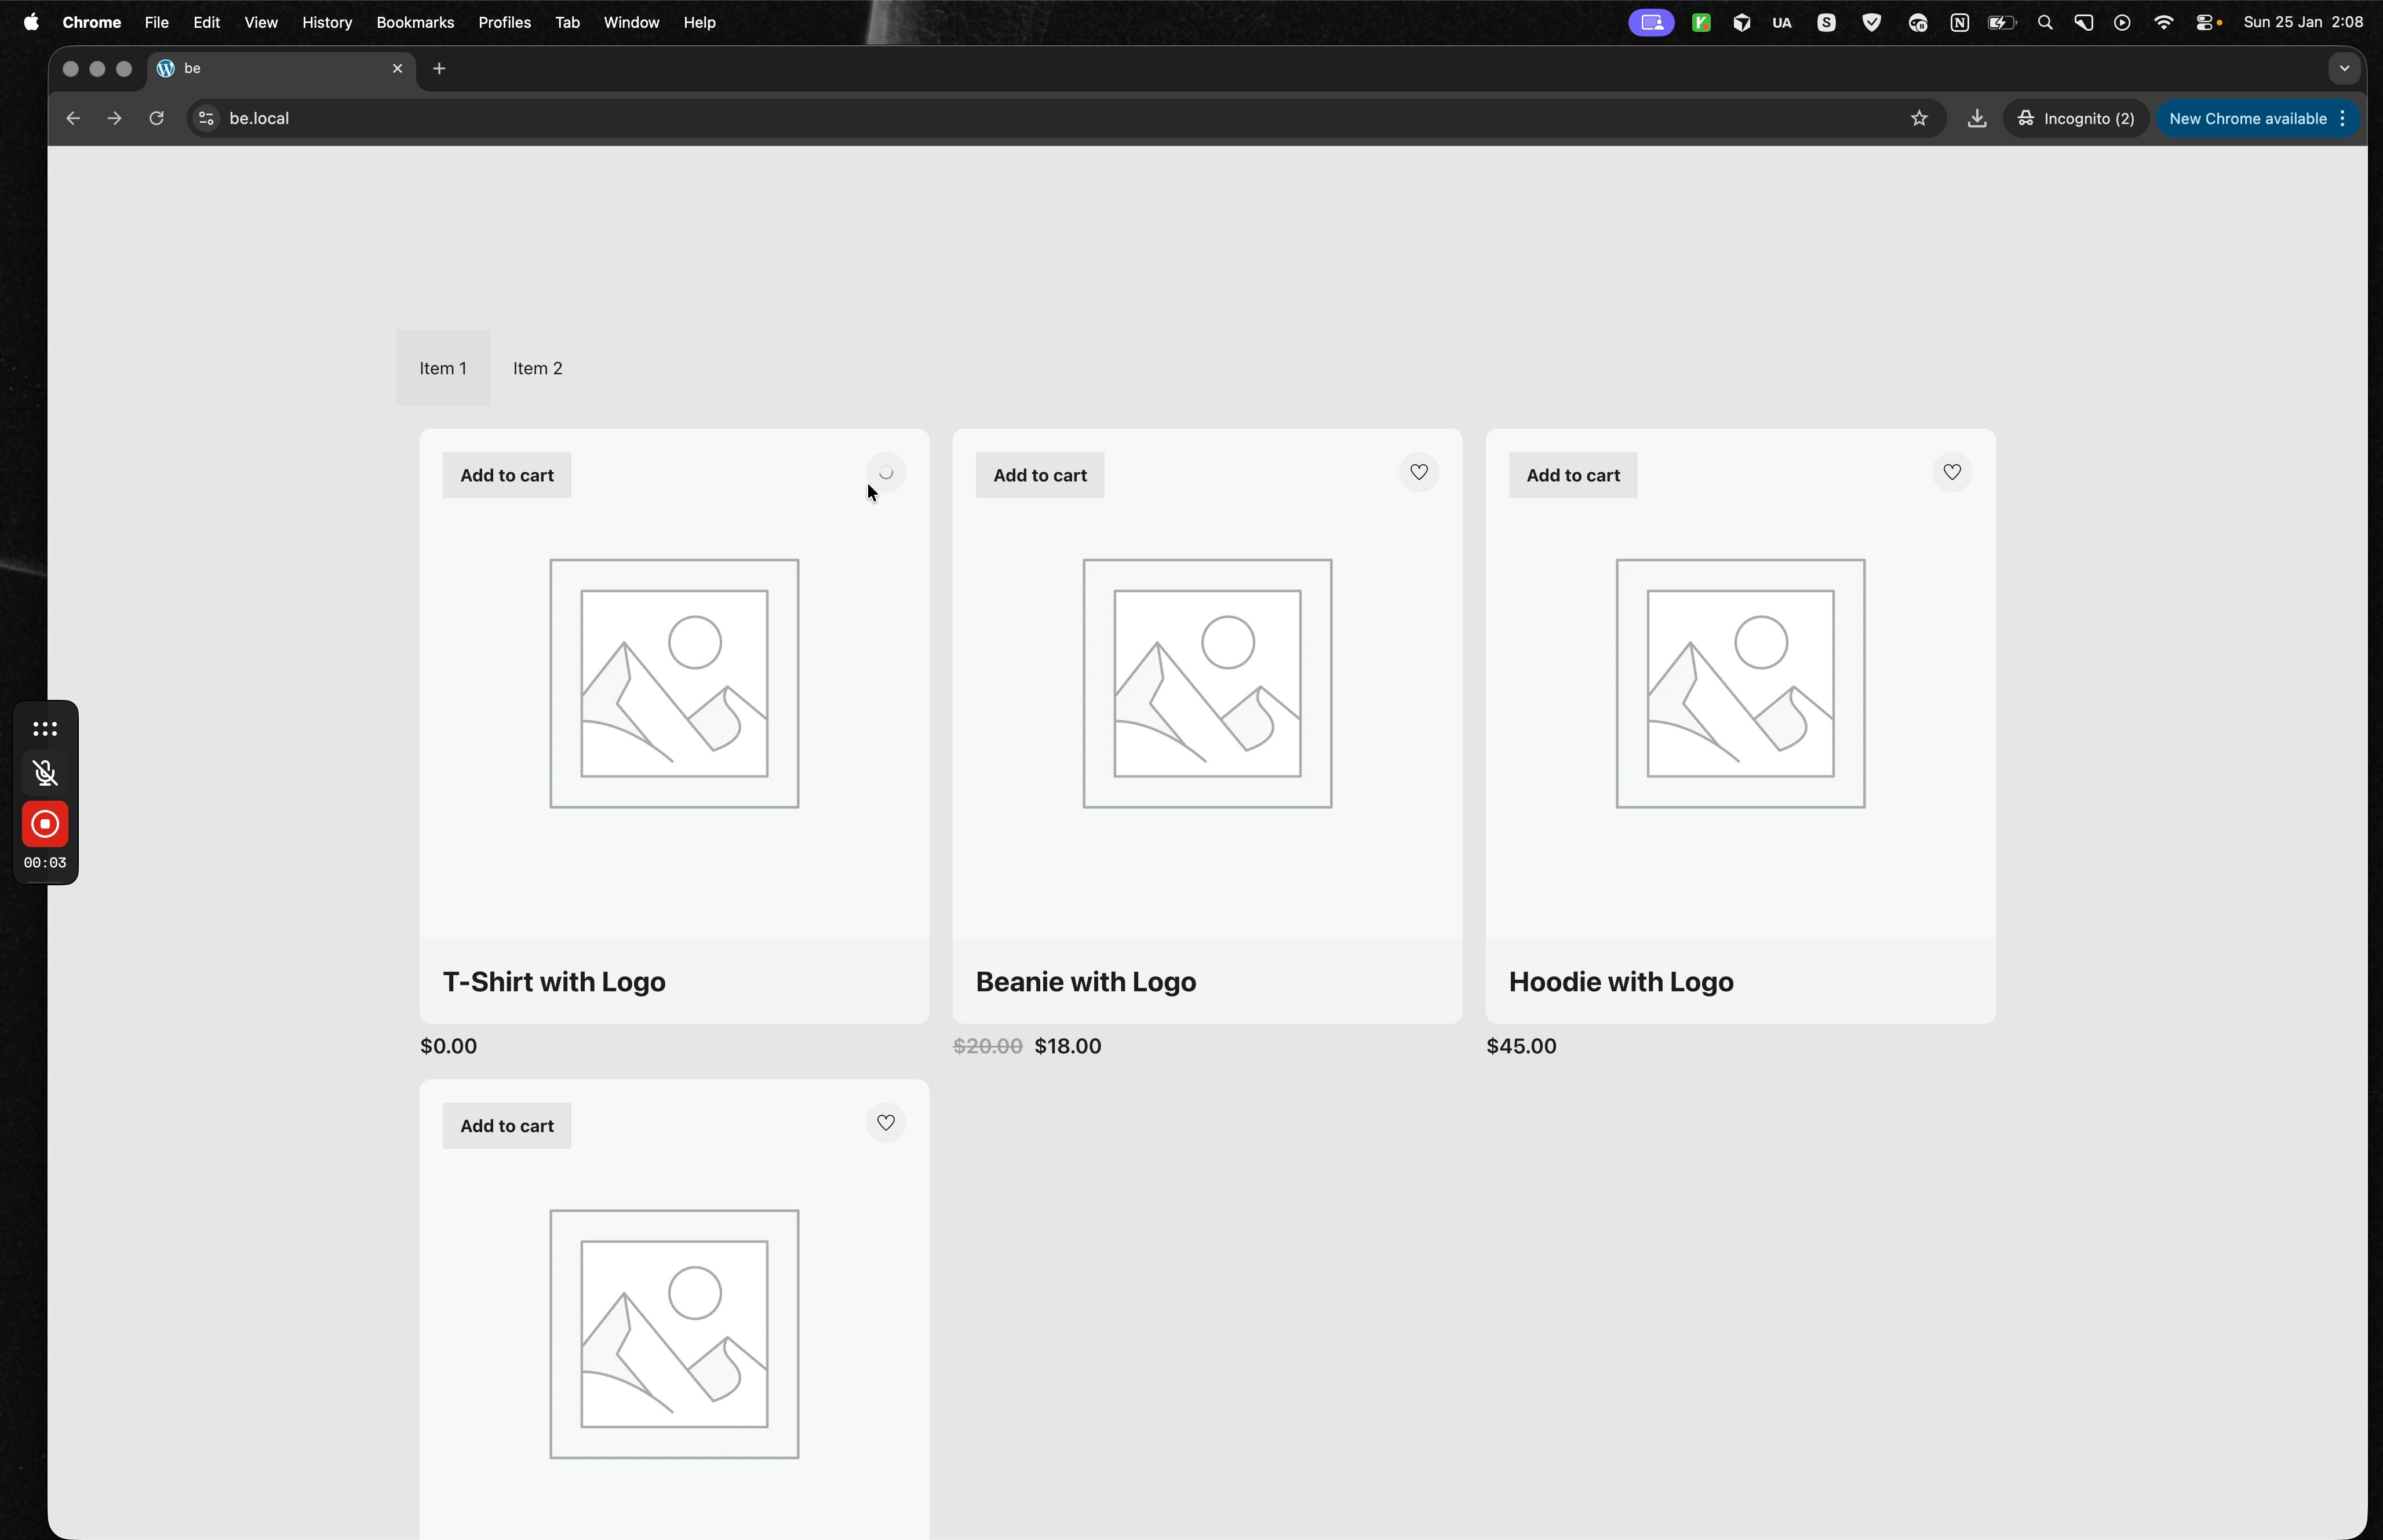Open the Help menu
The image size is (2383, 1540).
699,22
